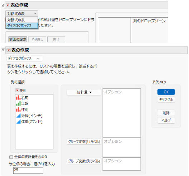Click nominal icon beside 名前 column

pyautogui.click(x=18, y=98)
